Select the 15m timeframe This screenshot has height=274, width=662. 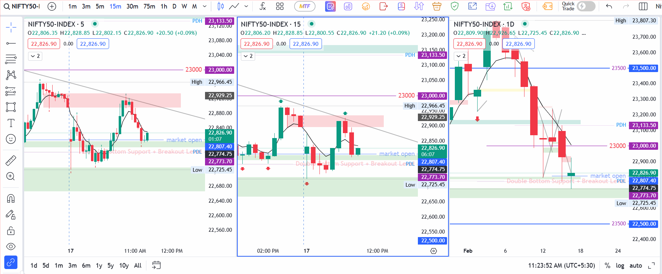[x=115, y=6]
